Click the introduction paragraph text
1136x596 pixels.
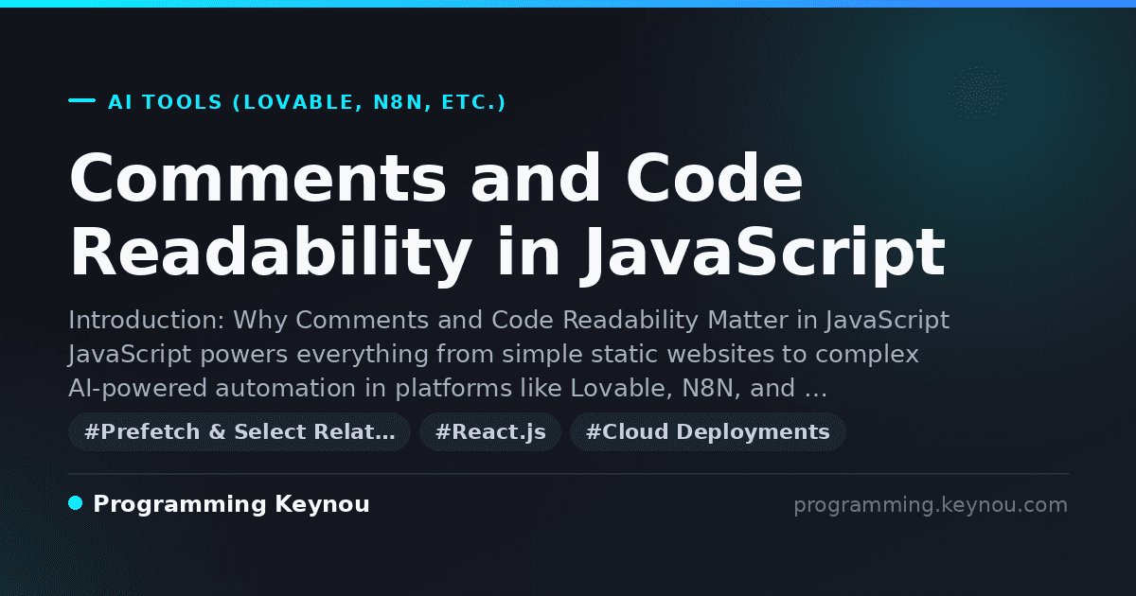508,355
